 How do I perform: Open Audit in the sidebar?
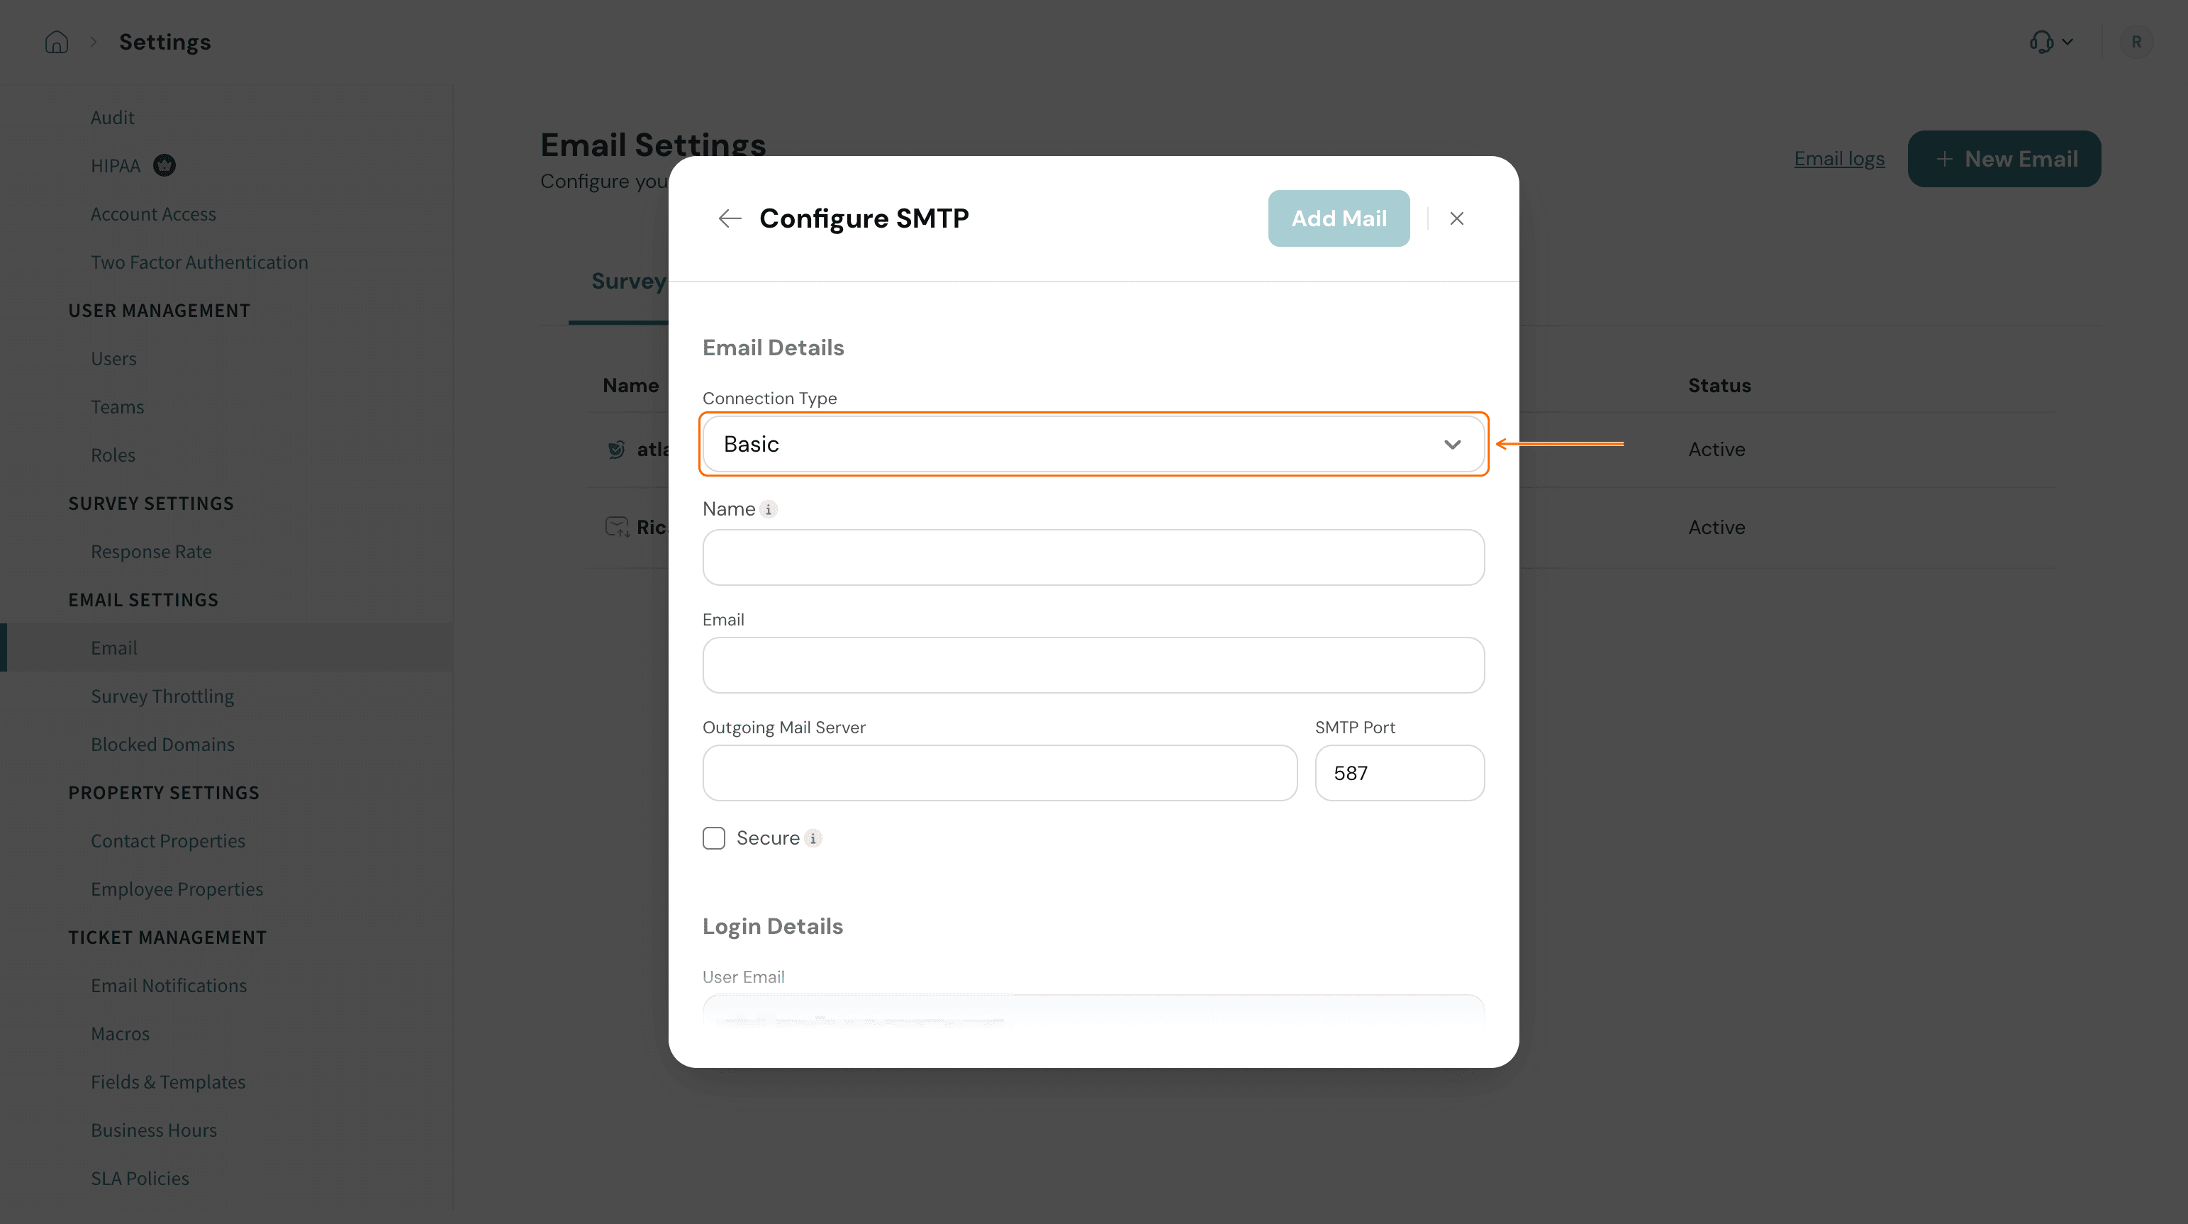[112, 117]
